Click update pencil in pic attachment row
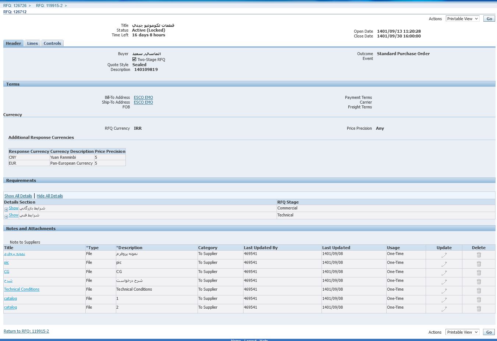This screenshot has height=341, width=497. tap(444, 264)
